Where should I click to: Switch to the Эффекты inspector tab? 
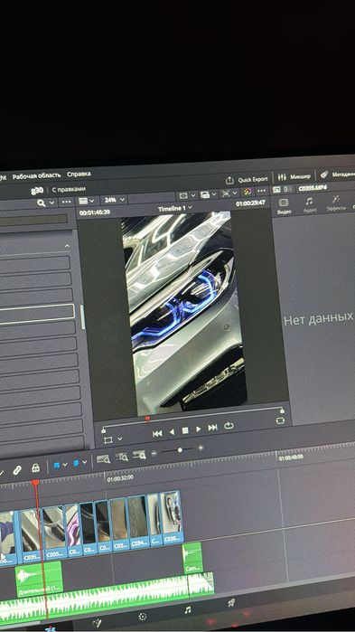[x=336, y=203]
